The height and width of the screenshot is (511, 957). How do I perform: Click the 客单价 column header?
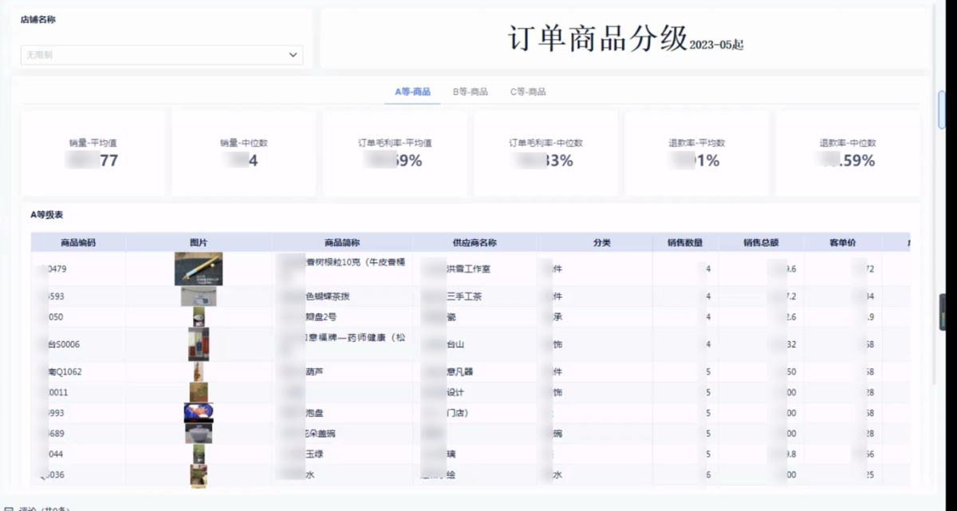tap(842, 242)
